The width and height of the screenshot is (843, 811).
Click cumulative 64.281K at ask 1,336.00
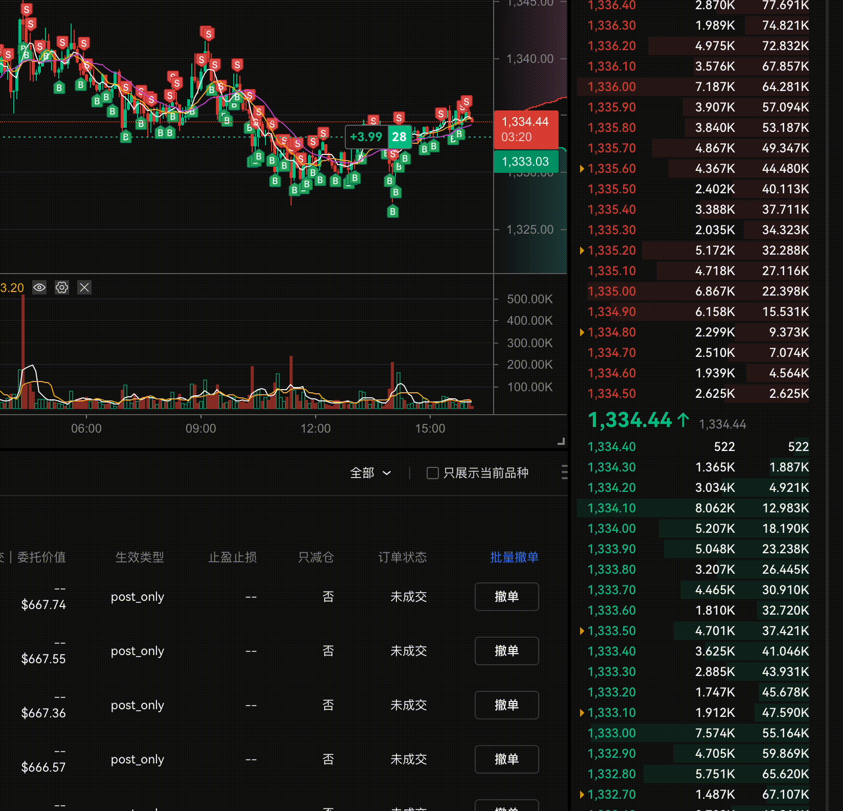[786, 86]
